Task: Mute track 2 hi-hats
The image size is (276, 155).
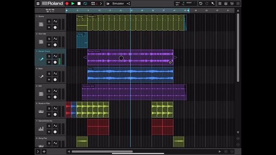Action: 49,45
